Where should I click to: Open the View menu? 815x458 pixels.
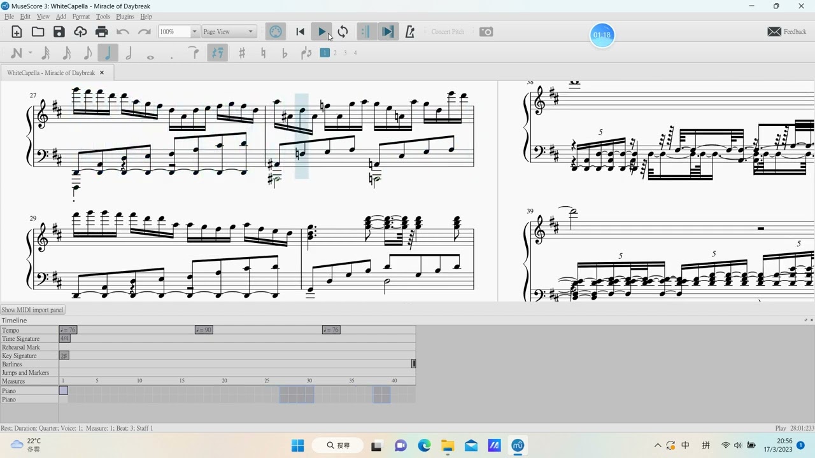[43, 17]
